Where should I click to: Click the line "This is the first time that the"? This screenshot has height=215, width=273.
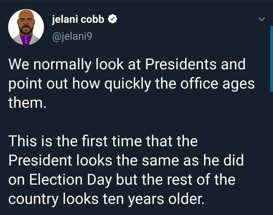103,141
